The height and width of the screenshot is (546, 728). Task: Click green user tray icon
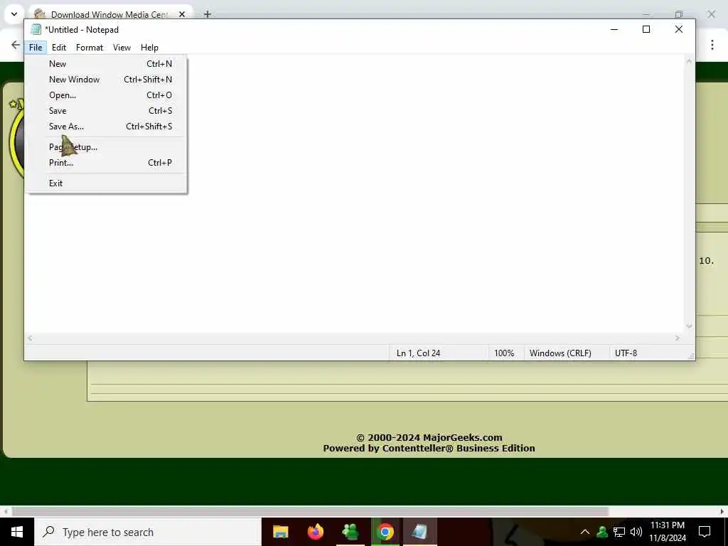pos(602,532)
